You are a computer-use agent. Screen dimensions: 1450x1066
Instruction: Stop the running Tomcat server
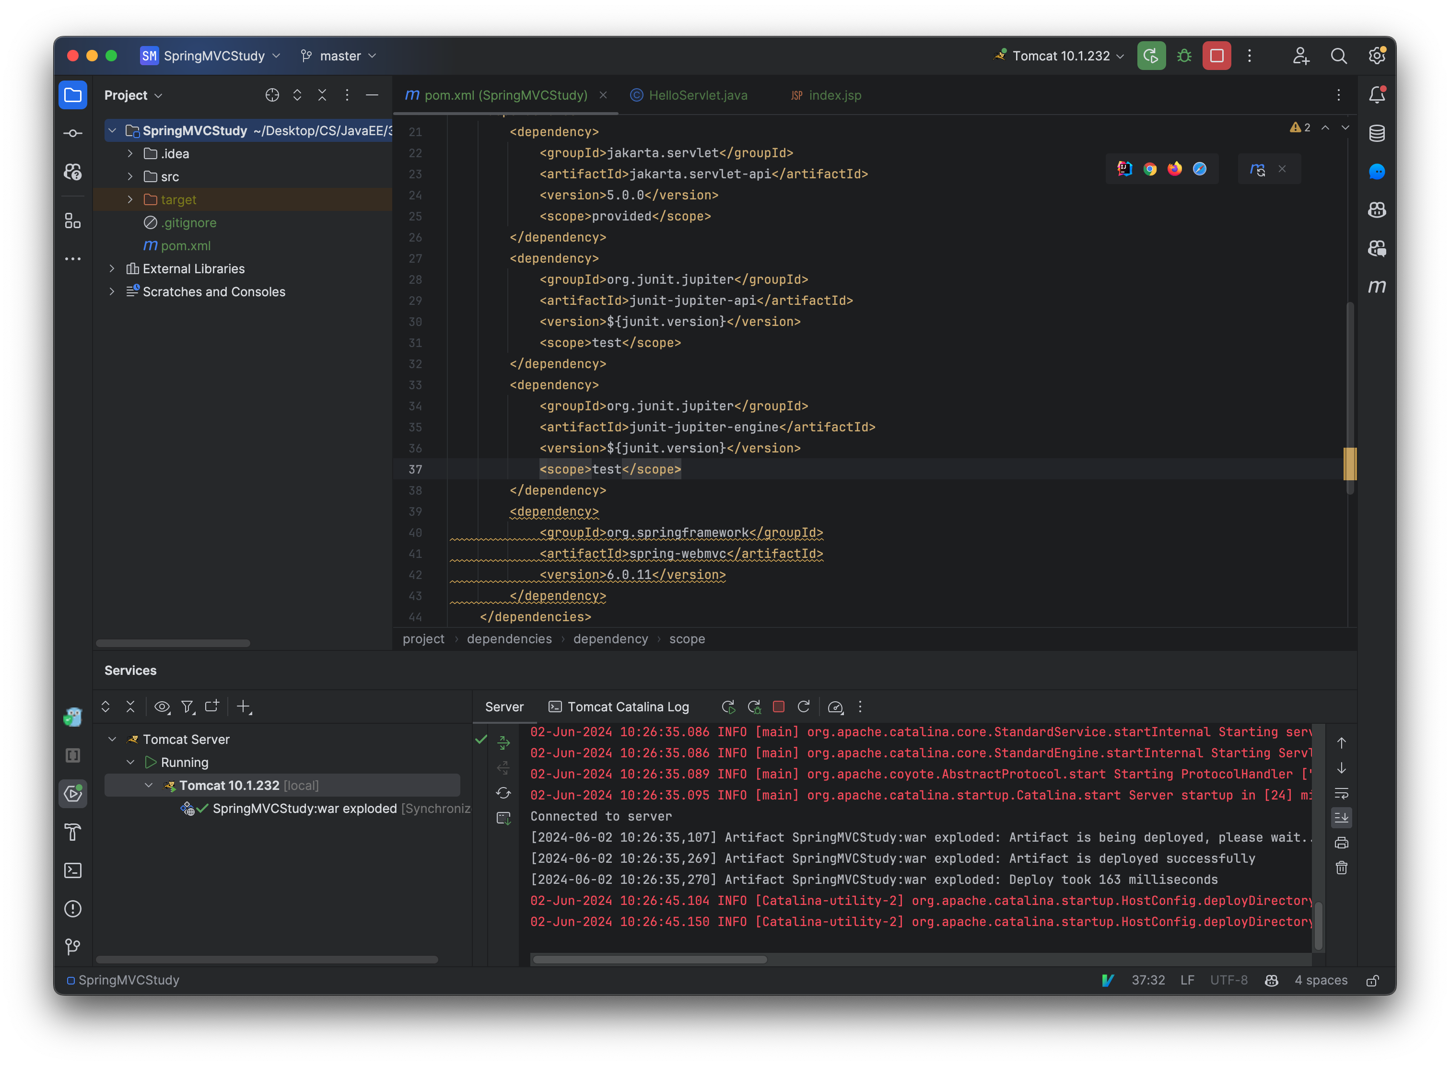click(x=1216, y=56)
